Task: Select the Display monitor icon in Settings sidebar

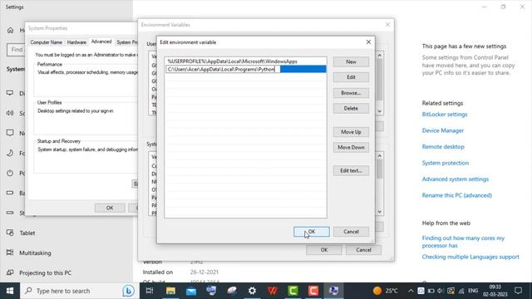Action: pos(10,93)
